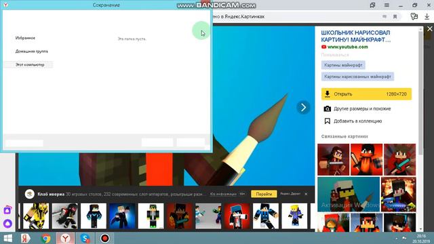This screenshot has height=244, width=434.
Task: Click the yellow Перейти ad button
Action: (264, 195)
